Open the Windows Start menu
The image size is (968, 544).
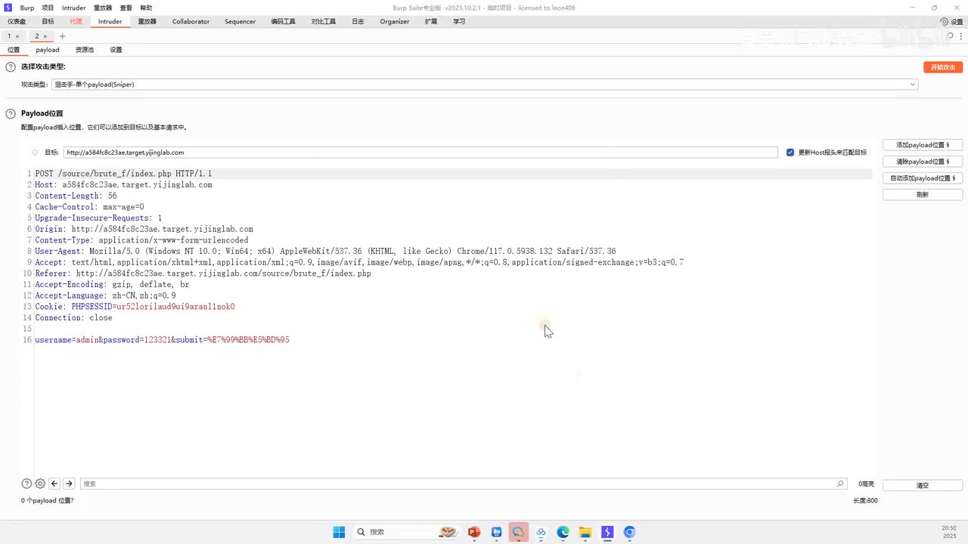(x=339, y=532)
